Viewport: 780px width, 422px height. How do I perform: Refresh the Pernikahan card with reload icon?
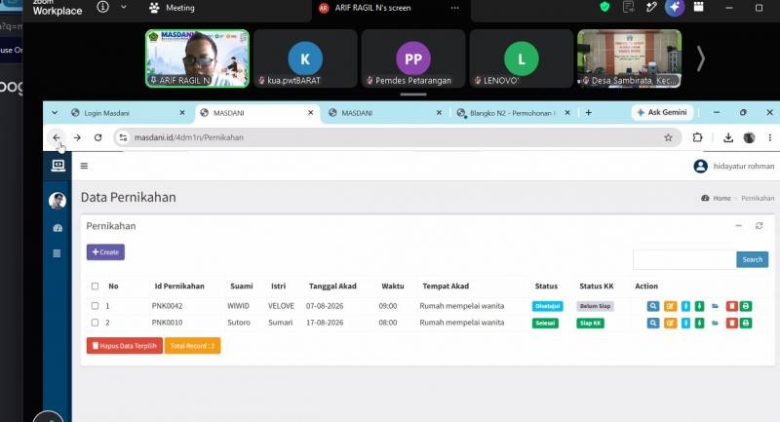coord(759,226)
